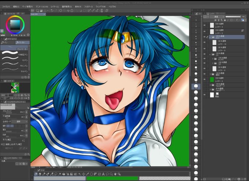Hide the 用紙 paper layer
Viewport: 249px width, 181px height.
point(205,95)
